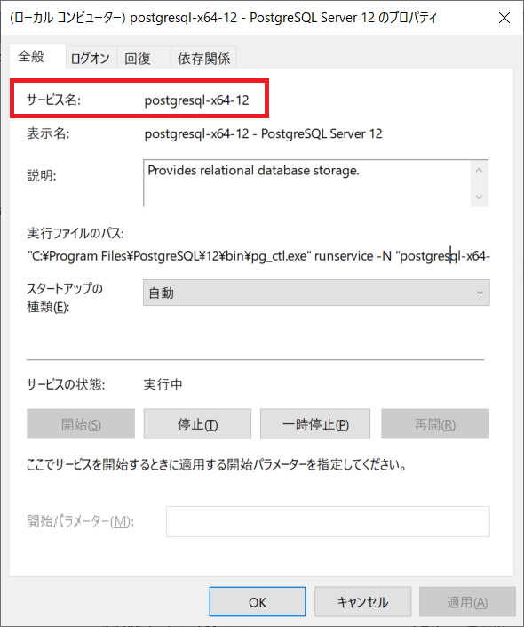524x627 pixels.
Task: Click the disabled 再開(R) button
Action: [x=435, y=424]
